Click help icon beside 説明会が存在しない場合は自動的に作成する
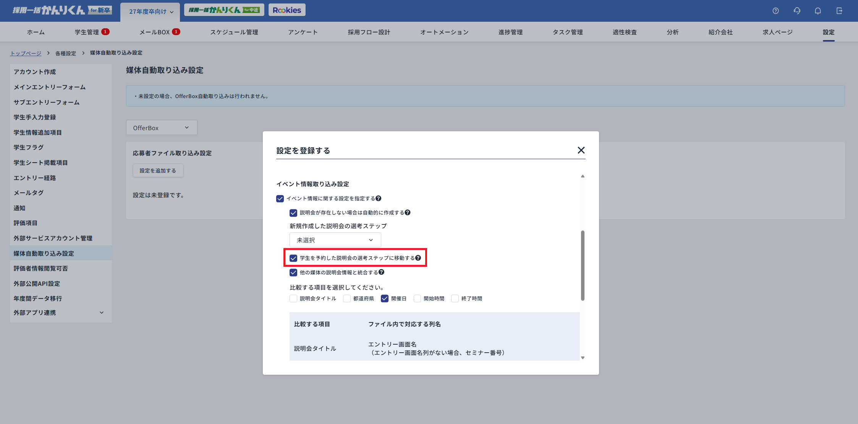Screen dimensions: 858x424 tap(408, 213)
